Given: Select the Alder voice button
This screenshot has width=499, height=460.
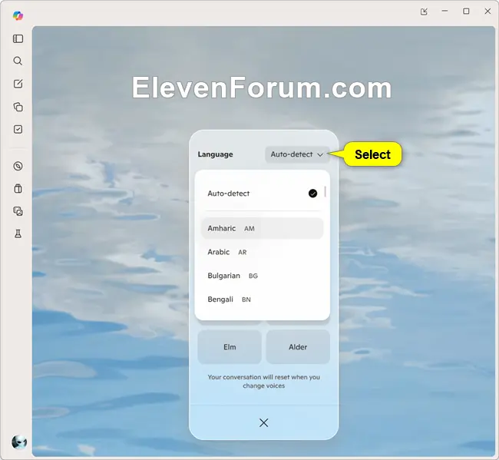Looking at the screenshot, I should (298, 347).
